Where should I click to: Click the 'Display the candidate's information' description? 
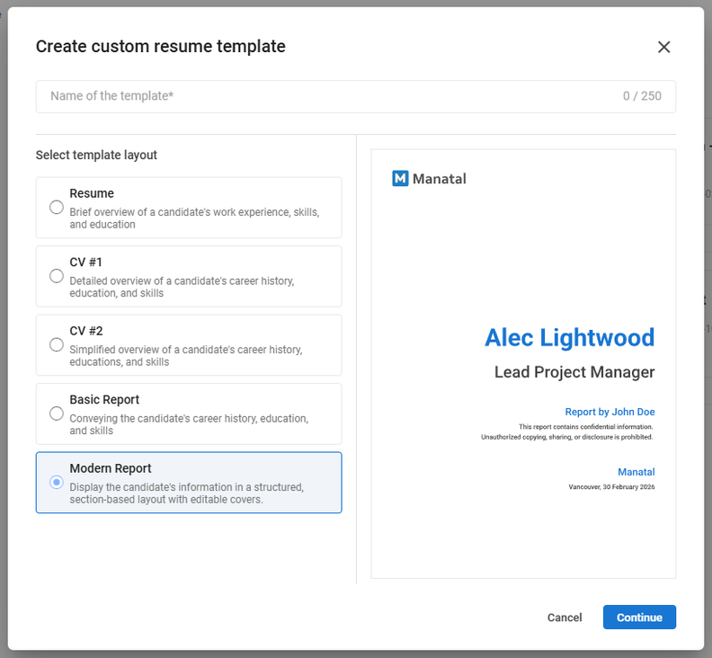(187, 493)
